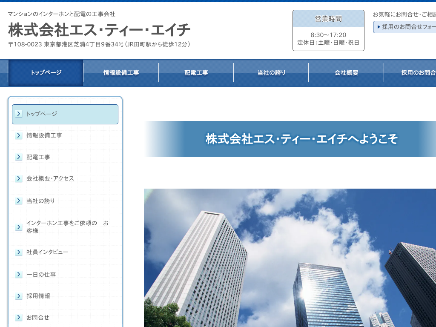Open 会社概要･アクセス in the left sidebar
436x327 pixels.
pos(65,178)
